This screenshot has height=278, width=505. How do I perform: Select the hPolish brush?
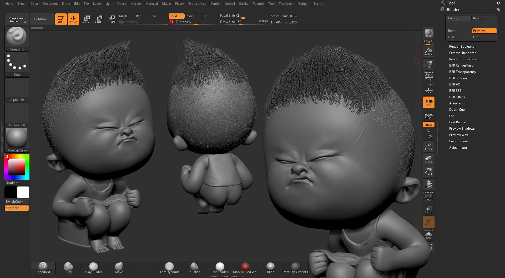(x=195, y=268)
